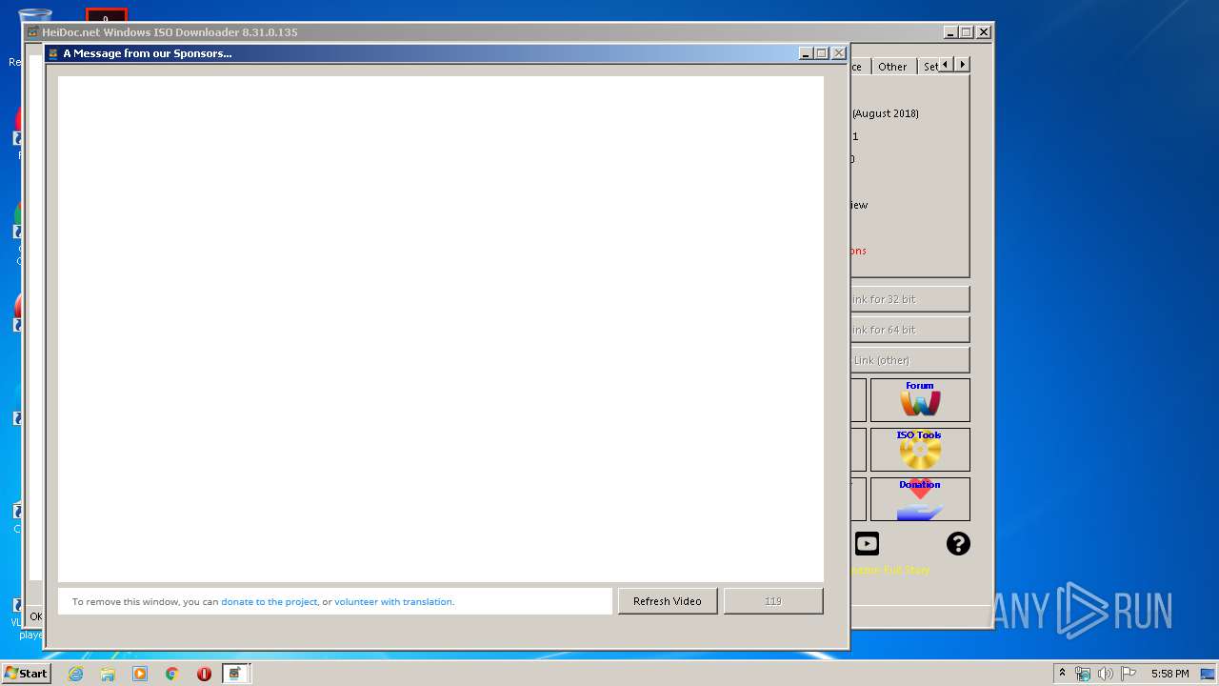The image size is (1219, 686).
Task: Click the link for 64 bit button
Action: [909, 330]
